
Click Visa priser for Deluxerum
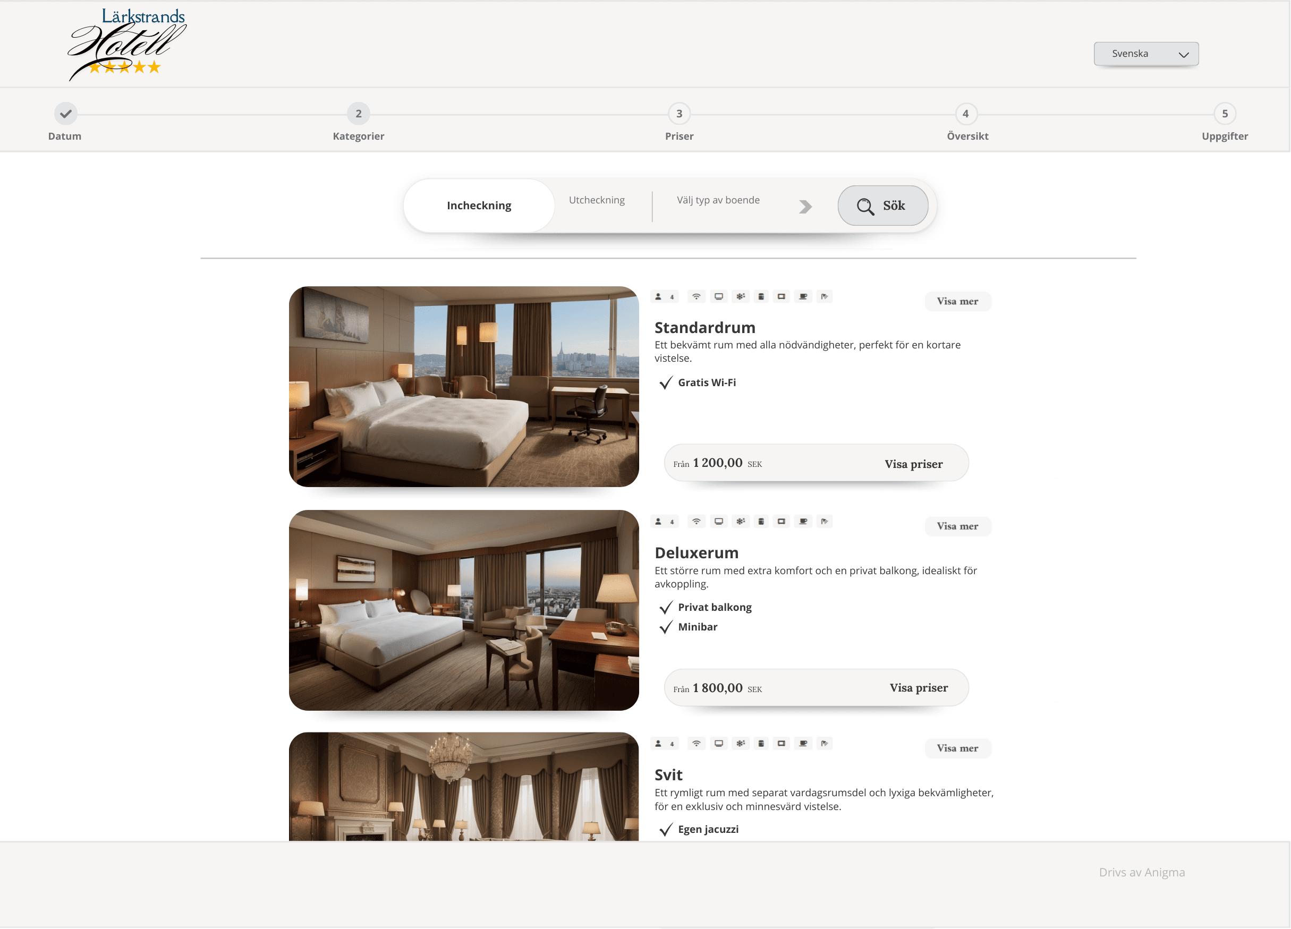918,688
